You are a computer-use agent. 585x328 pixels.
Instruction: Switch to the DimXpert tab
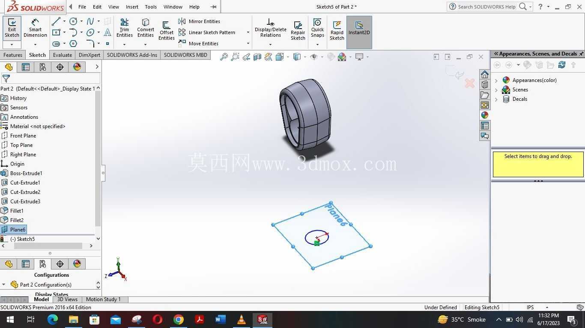click(x=90, y=55)
